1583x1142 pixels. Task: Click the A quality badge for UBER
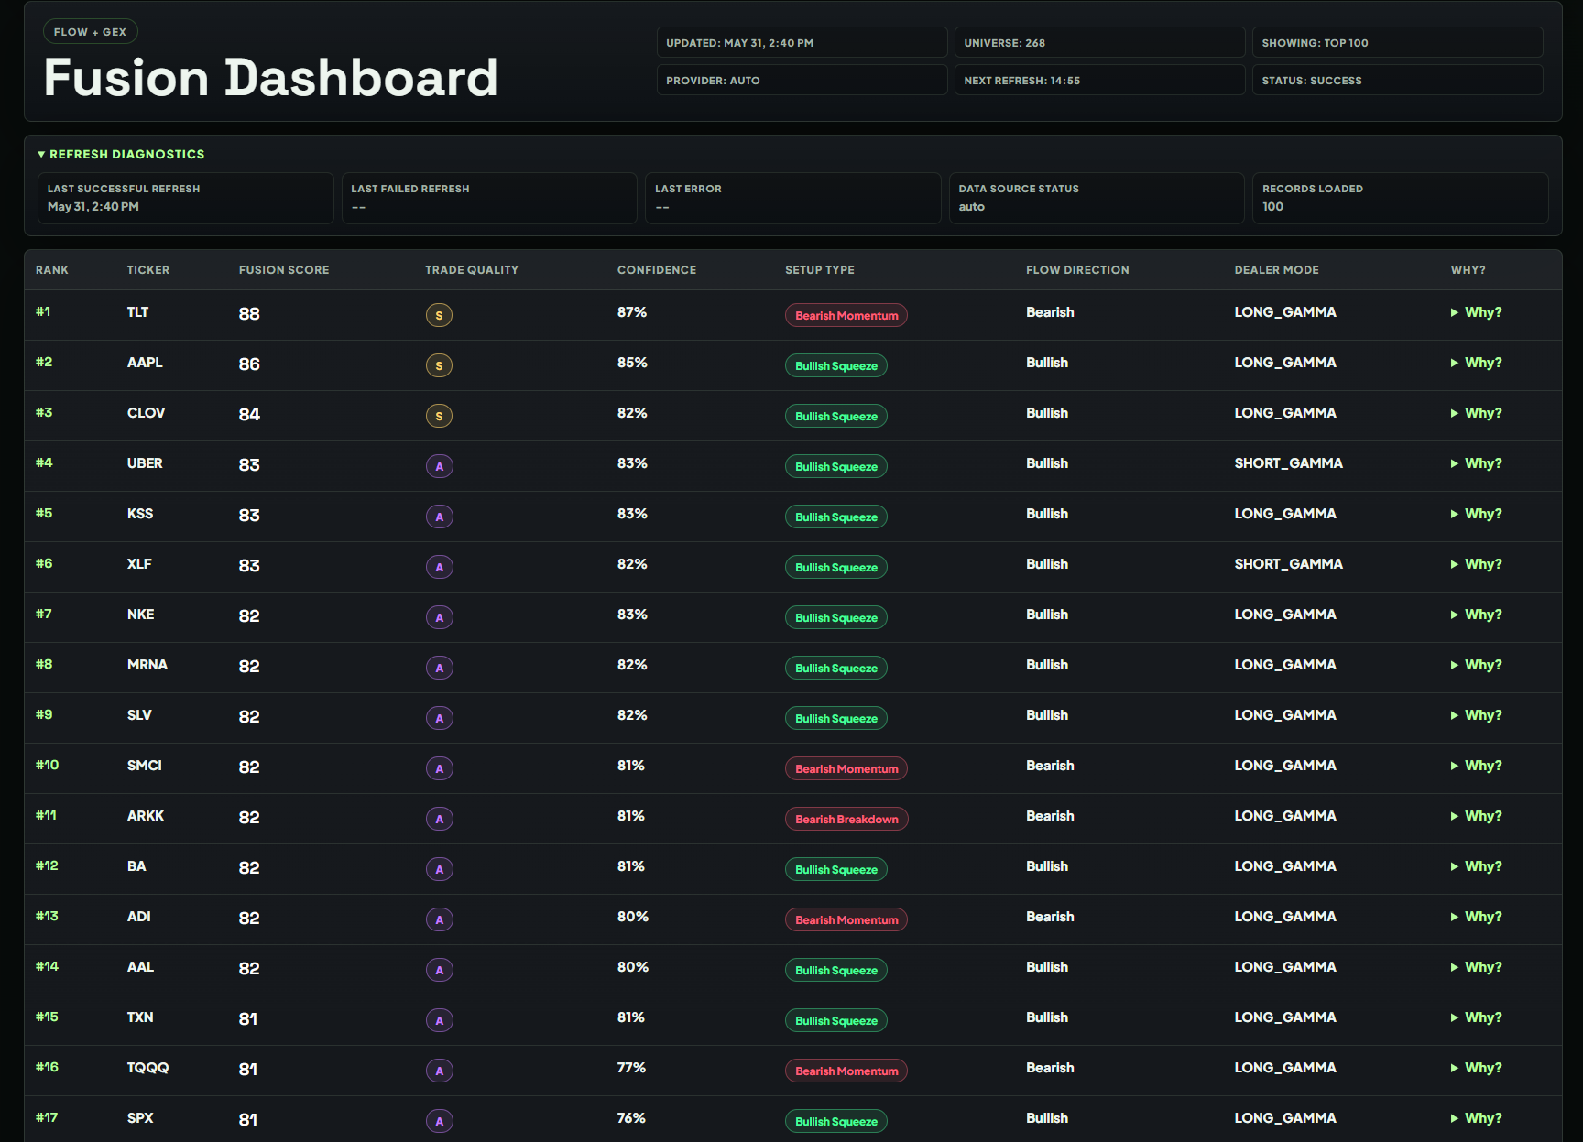click(439, 466)
